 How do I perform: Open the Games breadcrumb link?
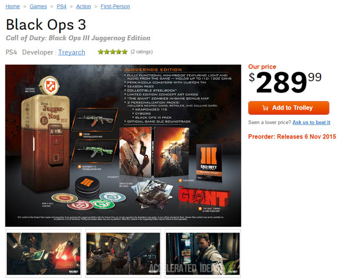tap(38, 6)
